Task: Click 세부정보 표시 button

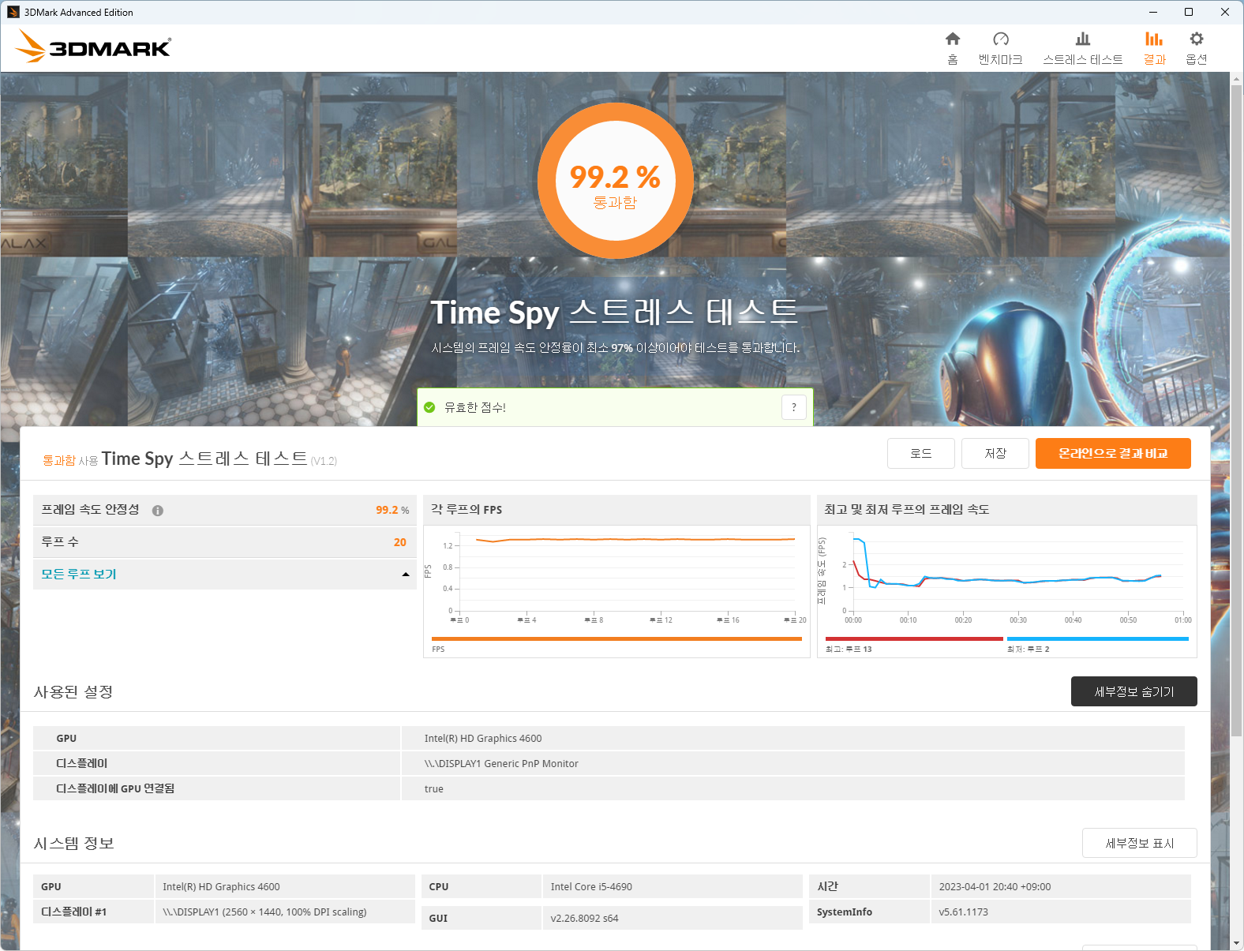Action: (x=1140, y=843)
